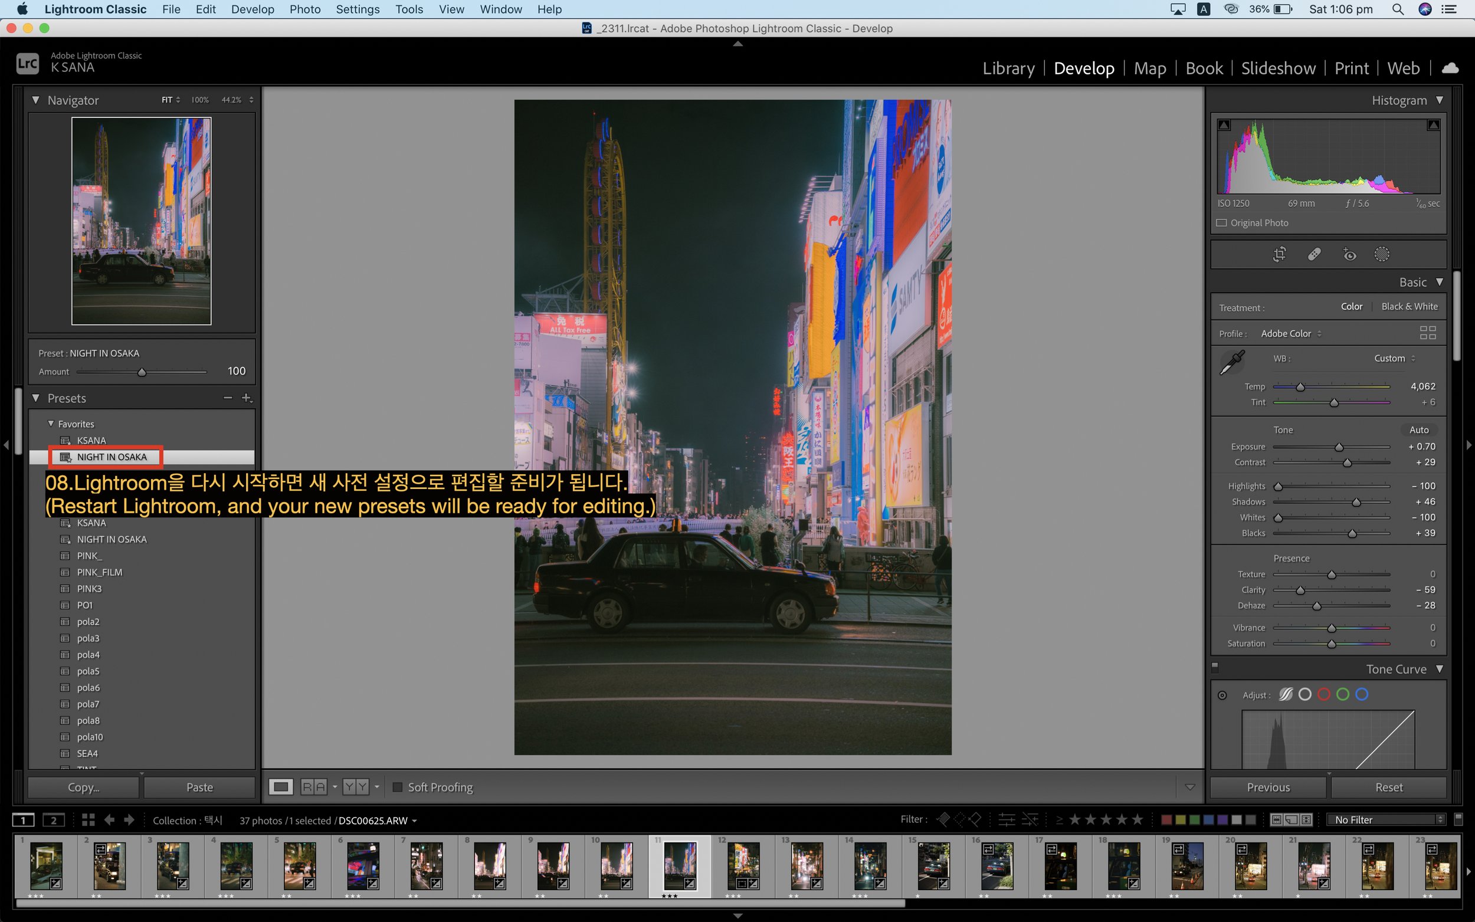
Task: Open the Masking tool
Action: pos(1382,254)
